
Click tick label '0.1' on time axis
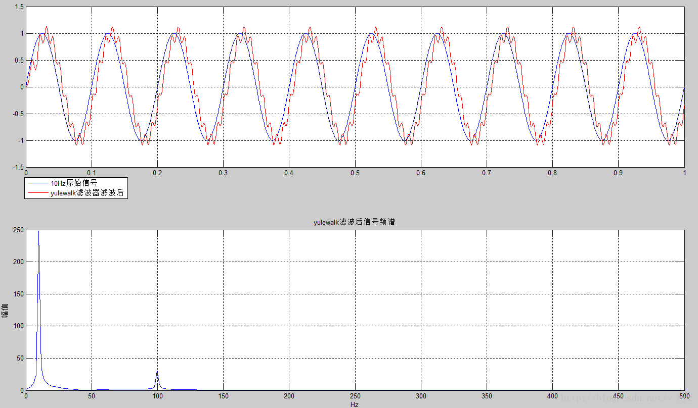point(92,173)
